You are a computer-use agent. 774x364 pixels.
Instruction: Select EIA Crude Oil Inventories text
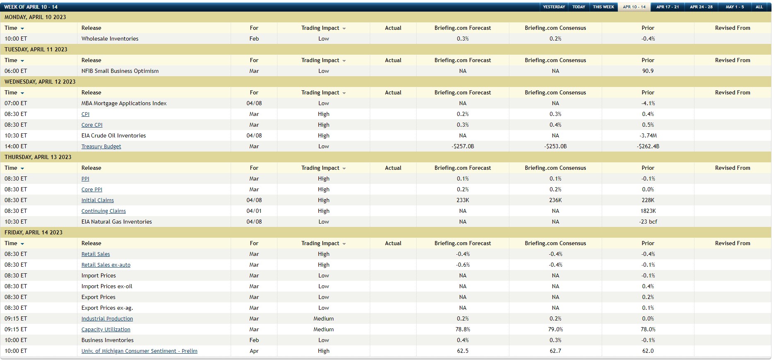pos(114,135)
